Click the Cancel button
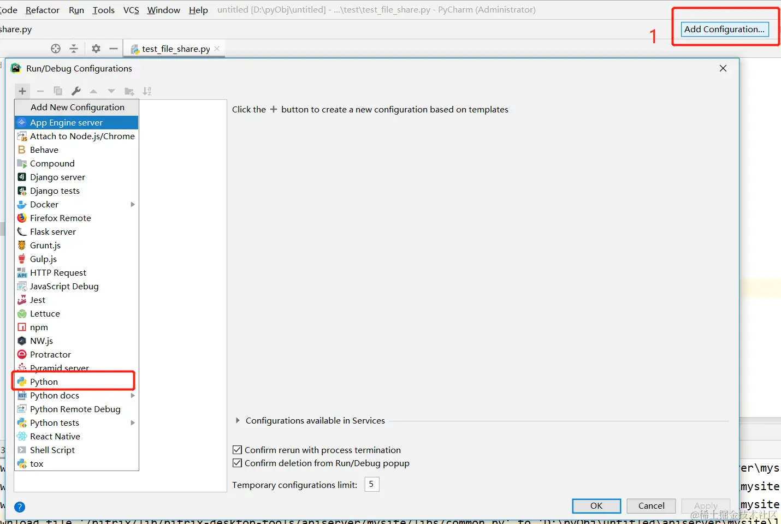This screenshot has width=781, height=524. tap(651, 506)
